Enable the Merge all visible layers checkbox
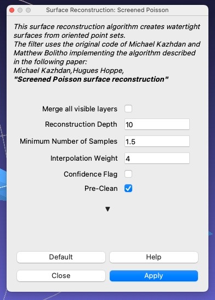215x300 pixels. click(x=128, y=109)
